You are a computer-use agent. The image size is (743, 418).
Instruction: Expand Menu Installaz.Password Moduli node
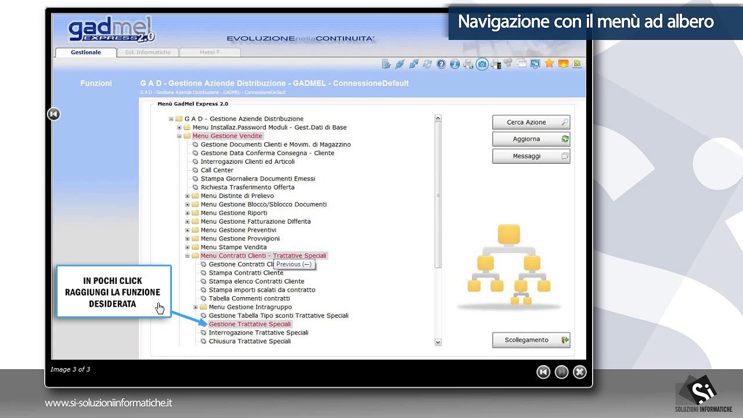(x=179, y=128)
